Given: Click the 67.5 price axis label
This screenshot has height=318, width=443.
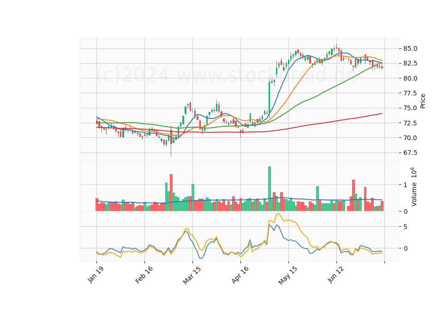Looking at the screenshot, I should point(410,153).
